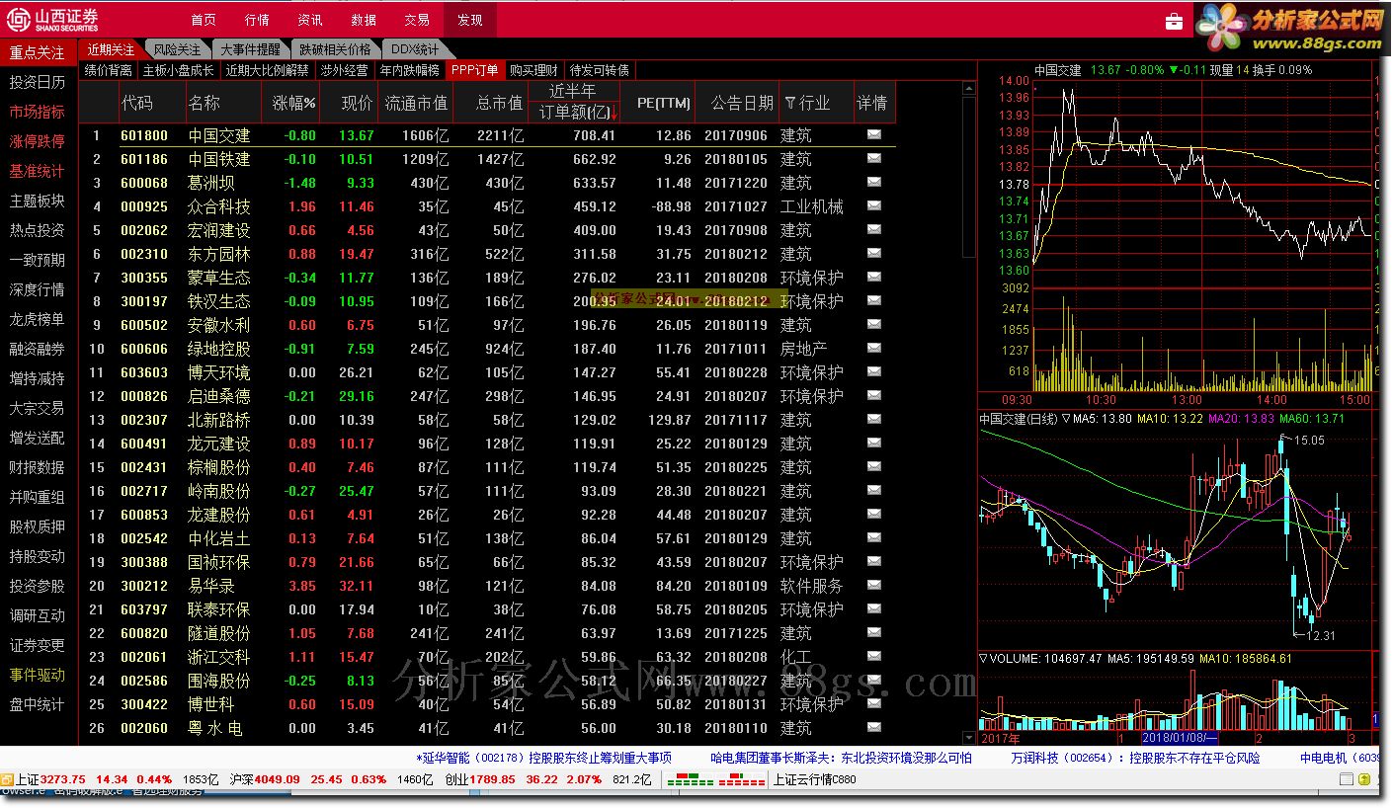Open the details envelope for 蒙草生态
1393x808 pixels.
coord(873,277)
